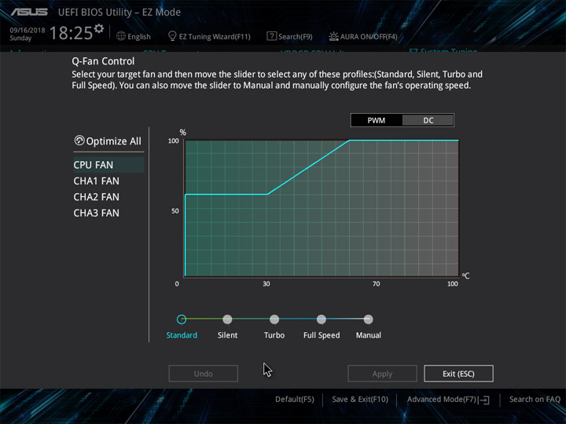
Task: Open Save & Exit(F10) option
Action: click(360, 400)
